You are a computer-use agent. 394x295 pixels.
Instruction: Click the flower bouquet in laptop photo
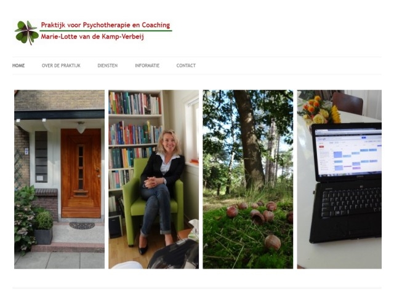(x=320, y=111)
